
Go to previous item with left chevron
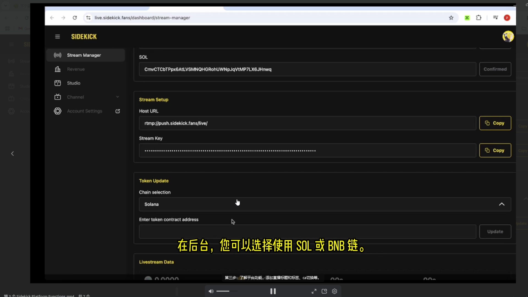(12, 154)
